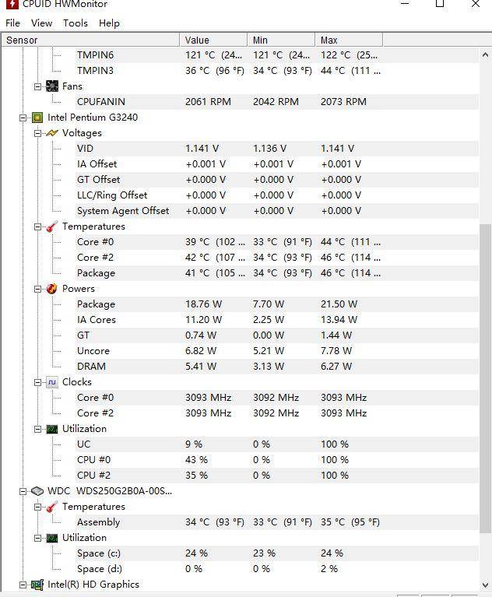Collapse the Intel Pentium G3240 node
The width and height of the screenshot is (492, 597).
tap(23, 118)
